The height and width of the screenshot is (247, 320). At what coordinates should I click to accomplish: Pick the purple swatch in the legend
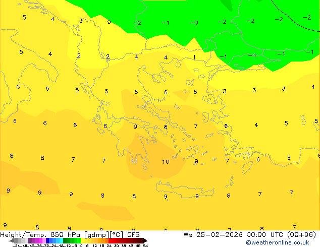(x=30, y=240)
